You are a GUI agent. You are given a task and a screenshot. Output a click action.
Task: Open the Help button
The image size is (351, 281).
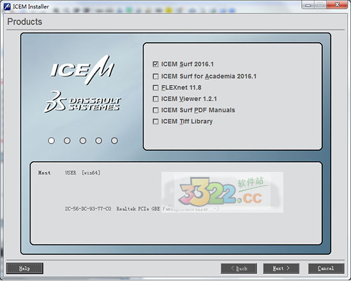pyautogui.click(x=25, y=268)
